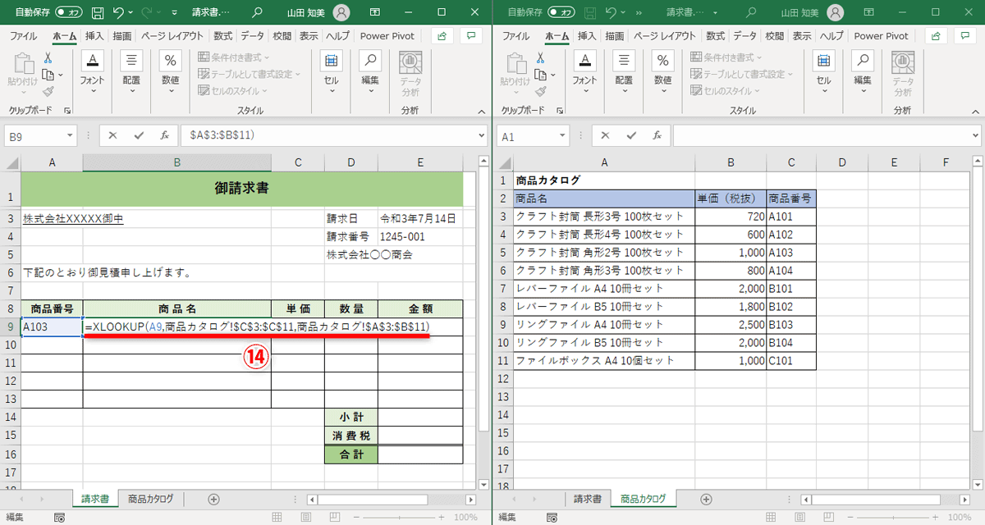Click データ分析 button in right window ribbon
This screenshot has height=525, width=985.
click(903, 73)
